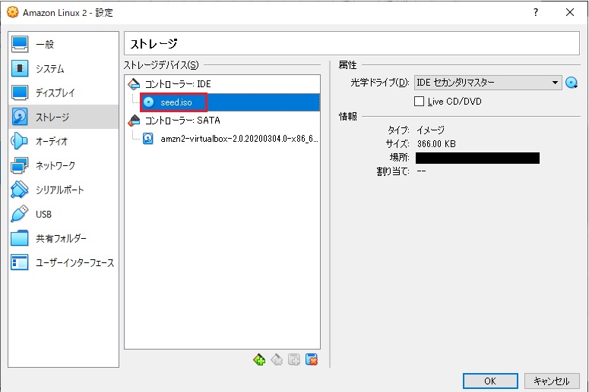Click the help question mark button
Image resolution: width=589 pixels, height=392 pixels.
click(x=536, y=12)
